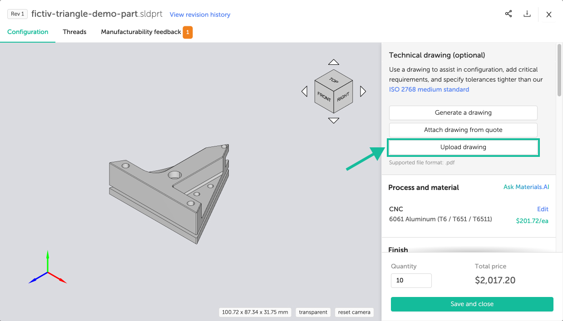Rotate view with the left arrow
563x321 pixels.
pos(304,92)
